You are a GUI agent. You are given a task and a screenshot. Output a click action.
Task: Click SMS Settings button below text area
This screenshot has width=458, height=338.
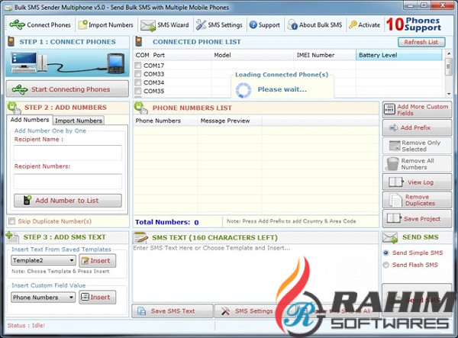point(247,311)
